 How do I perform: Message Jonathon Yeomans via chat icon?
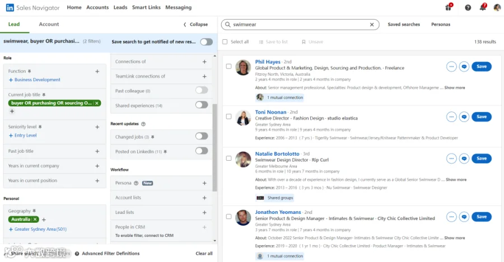[x=464, y=217]
